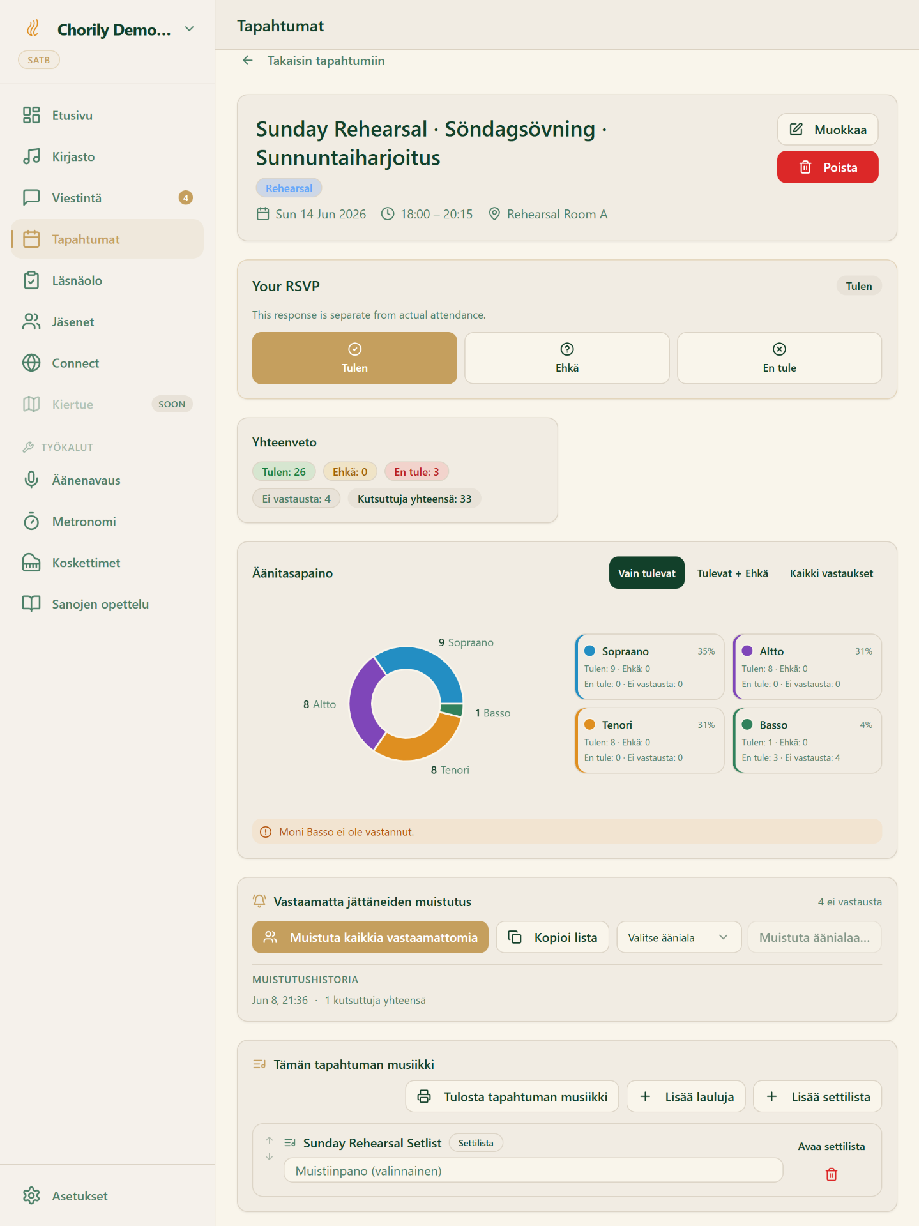Click the orange Tenori color dot
The image size is (919, 1226).
coord(589,724)
